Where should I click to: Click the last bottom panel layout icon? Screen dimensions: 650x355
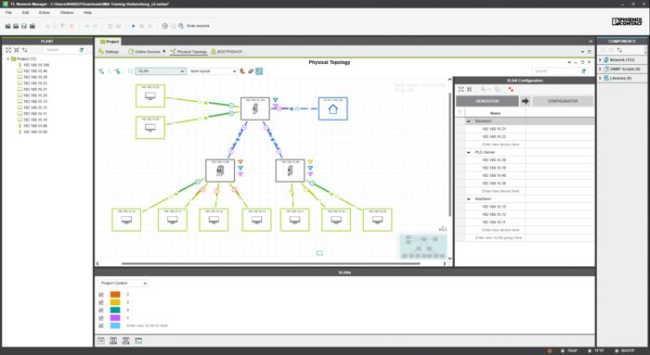point(138,340)
